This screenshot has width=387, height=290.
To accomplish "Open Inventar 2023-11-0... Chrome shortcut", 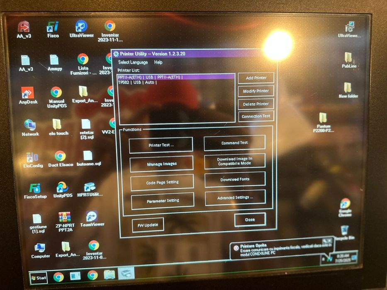I will (x=94, y=250).
